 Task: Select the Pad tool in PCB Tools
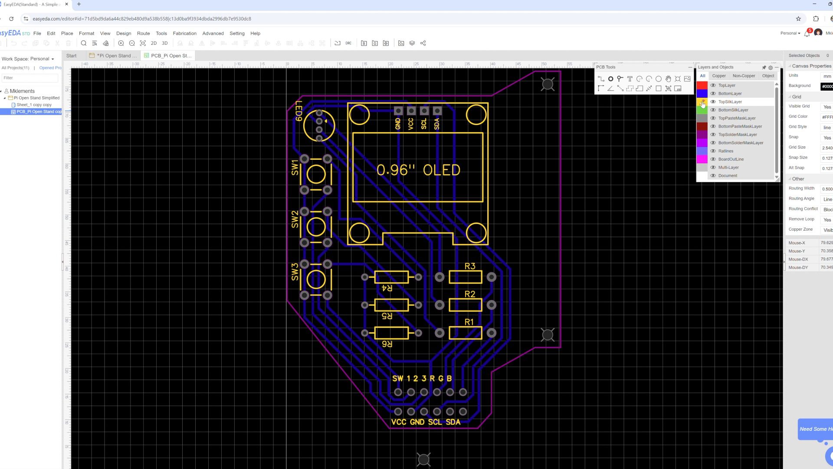coord(620,79)
